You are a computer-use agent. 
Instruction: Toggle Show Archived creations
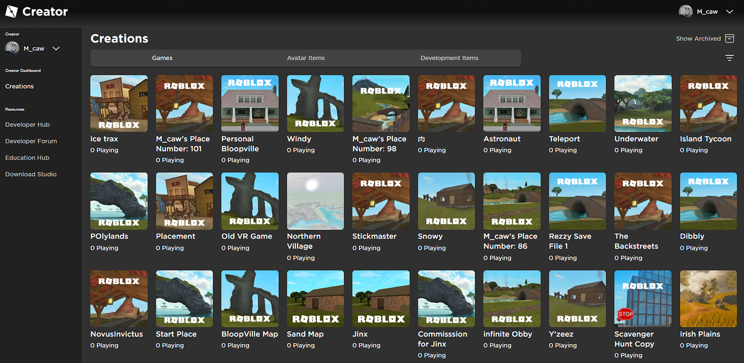[699, 38]
